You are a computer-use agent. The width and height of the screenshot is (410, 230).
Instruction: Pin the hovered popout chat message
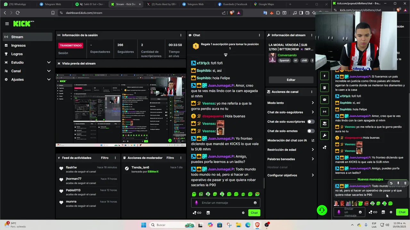pos(398,183)
